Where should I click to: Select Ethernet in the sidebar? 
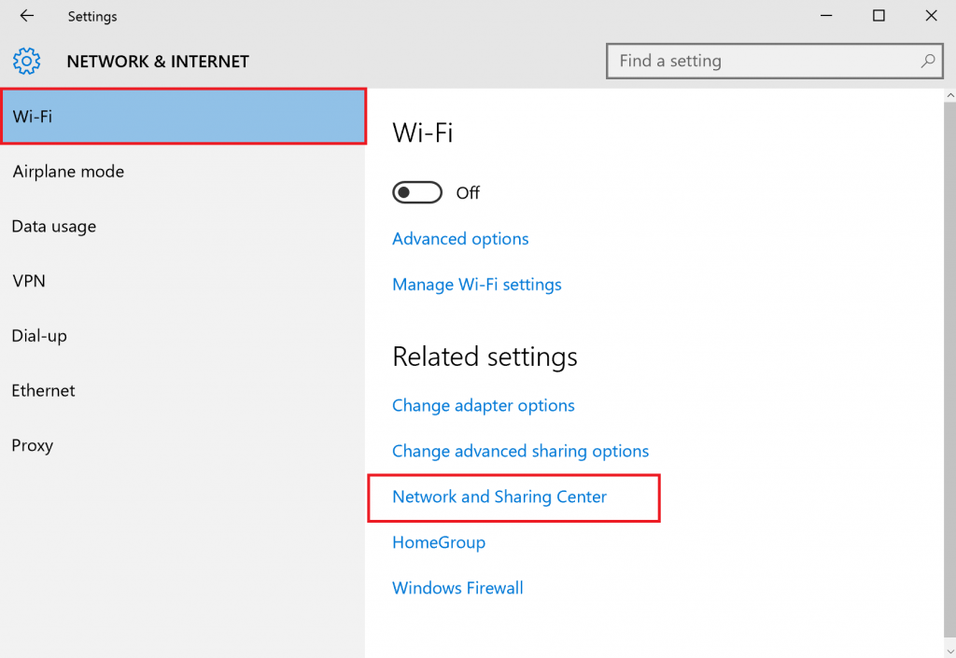pos(43,390)
